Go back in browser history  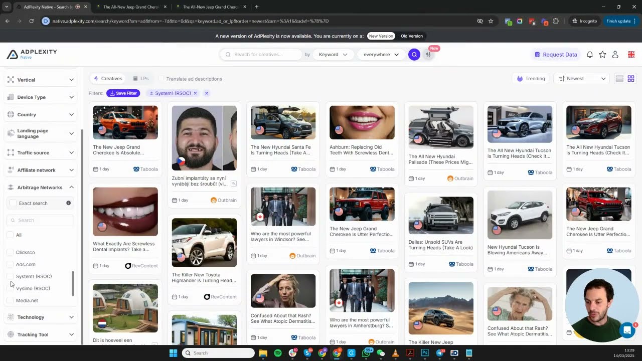[7, 21]
